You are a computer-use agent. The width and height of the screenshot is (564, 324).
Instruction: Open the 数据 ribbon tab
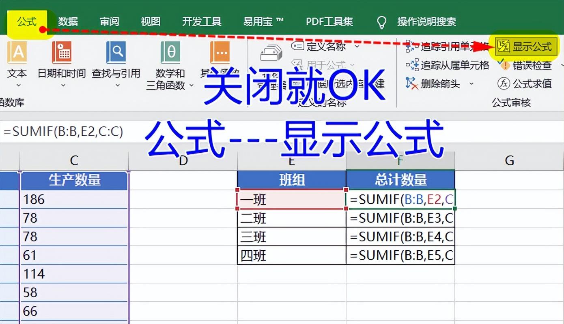pyautogui.click(x=68, y=21)
